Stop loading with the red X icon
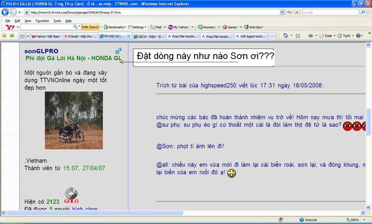The width and height of the screenshot is (372, 224). 296,12
